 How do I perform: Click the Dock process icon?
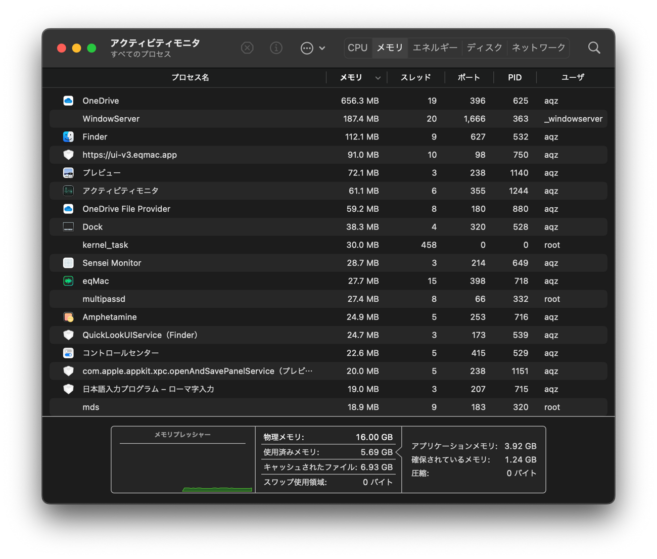(68, 227)
